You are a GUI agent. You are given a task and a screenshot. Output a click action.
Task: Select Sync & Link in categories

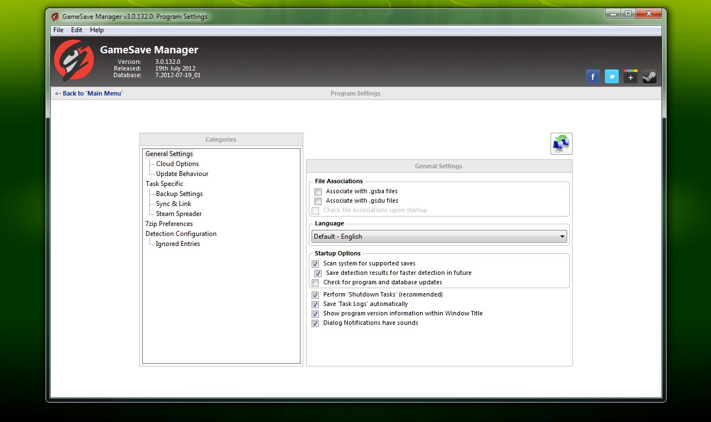click(x=173, y=204)
